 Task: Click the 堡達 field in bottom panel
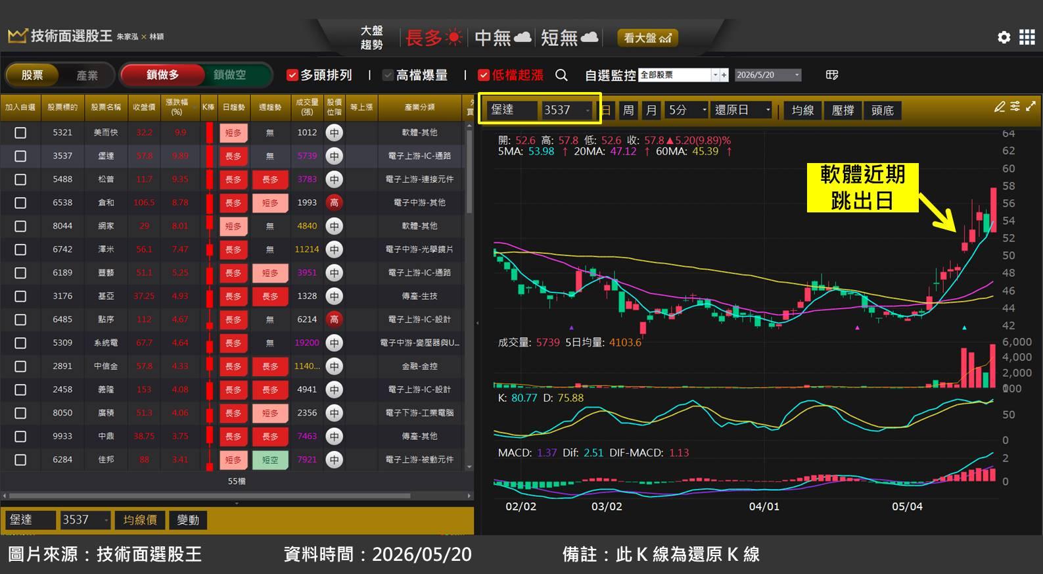tap(30, 520)
